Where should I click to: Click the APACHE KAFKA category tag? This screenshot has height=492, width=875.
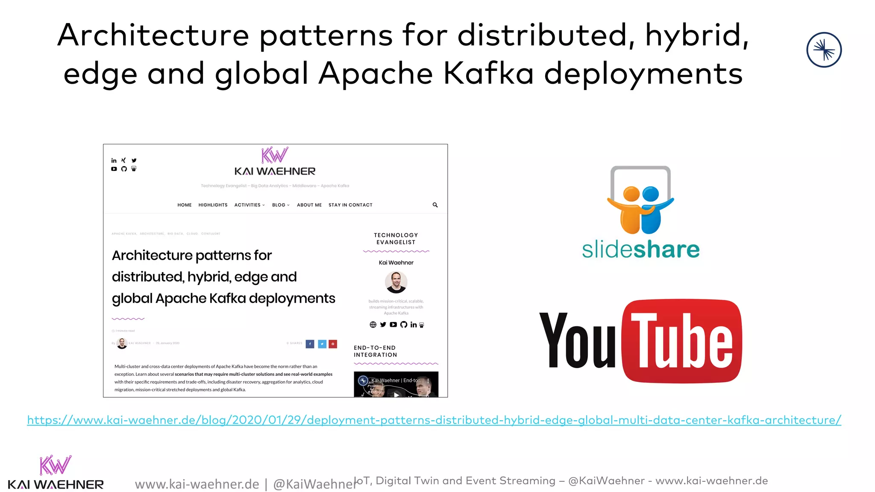pyautogui.click(x=124, y=234)
